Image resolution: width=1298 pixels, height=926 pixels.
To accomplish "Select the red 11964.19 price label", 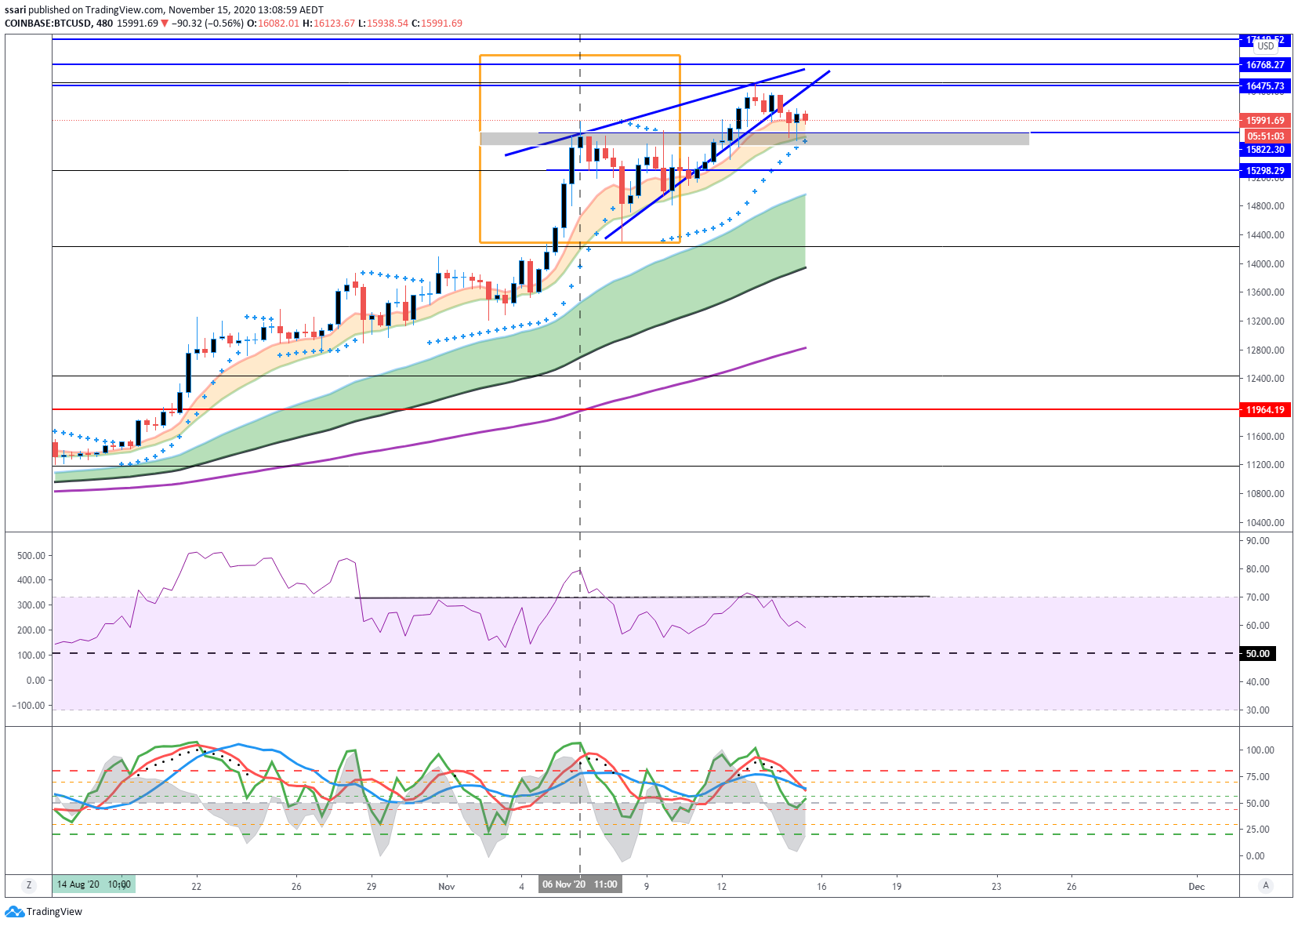I will click(x=1265, y=410).
